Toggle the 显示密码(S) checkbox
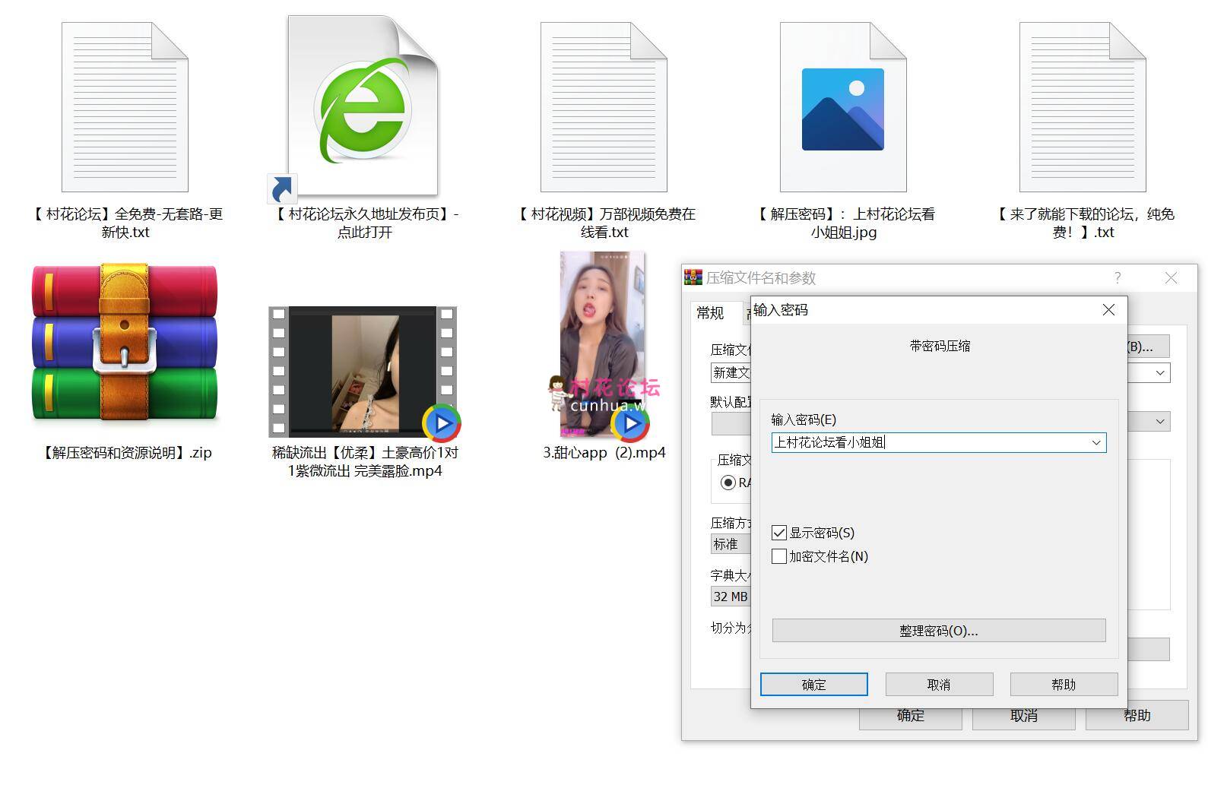Viewport: 1208px width, 785px height. 778,533
